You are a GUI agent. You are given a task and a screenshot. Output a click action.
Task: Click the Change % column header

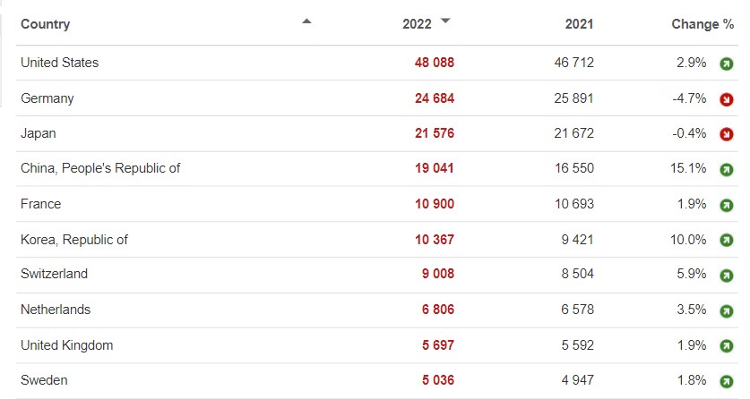click(703, 24)
